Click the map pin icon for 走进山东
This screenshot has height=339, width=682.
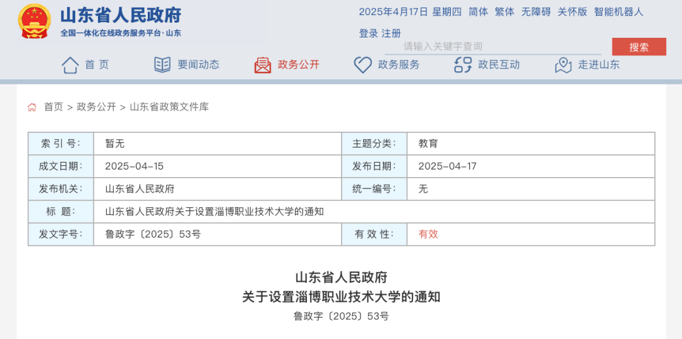point(563,65)
